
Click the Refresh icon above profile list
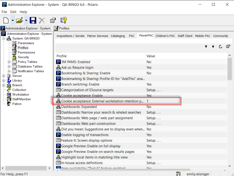tap(220, 46)
